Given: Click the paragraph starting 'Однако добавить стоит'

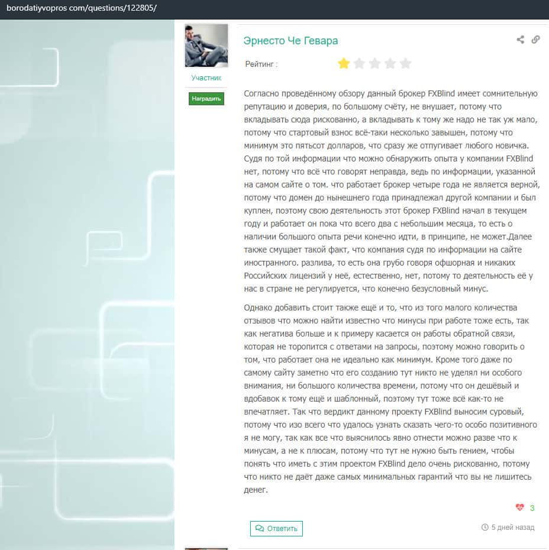Looking at the screenshot, I should 390,399.
